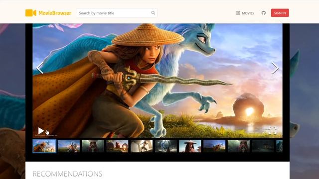
Task: Select the seventh thumbnail showing Raya's hat close-up
Action: click(190, 146)
